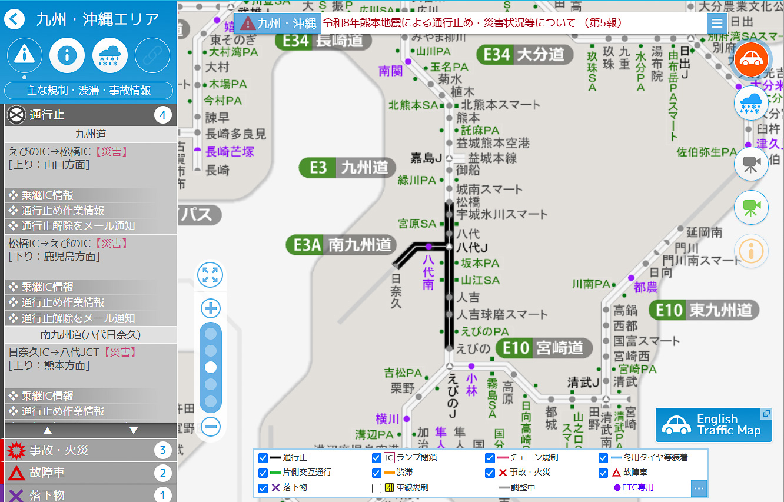Uncheck the チェーン規制 legend checkbox
Image resolution: width=784 pixels, height=502 pixels.
point(490,458)
